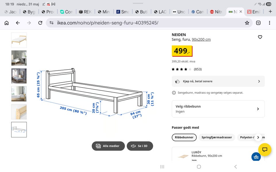Viewport: 276px width, 172px height.
Task: Switch to the Buti tab
Action: [141, 12]
